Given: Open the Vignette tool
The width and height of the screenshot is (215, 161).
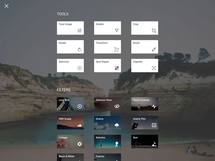Looking at the screenshot, I should (145, 65).
